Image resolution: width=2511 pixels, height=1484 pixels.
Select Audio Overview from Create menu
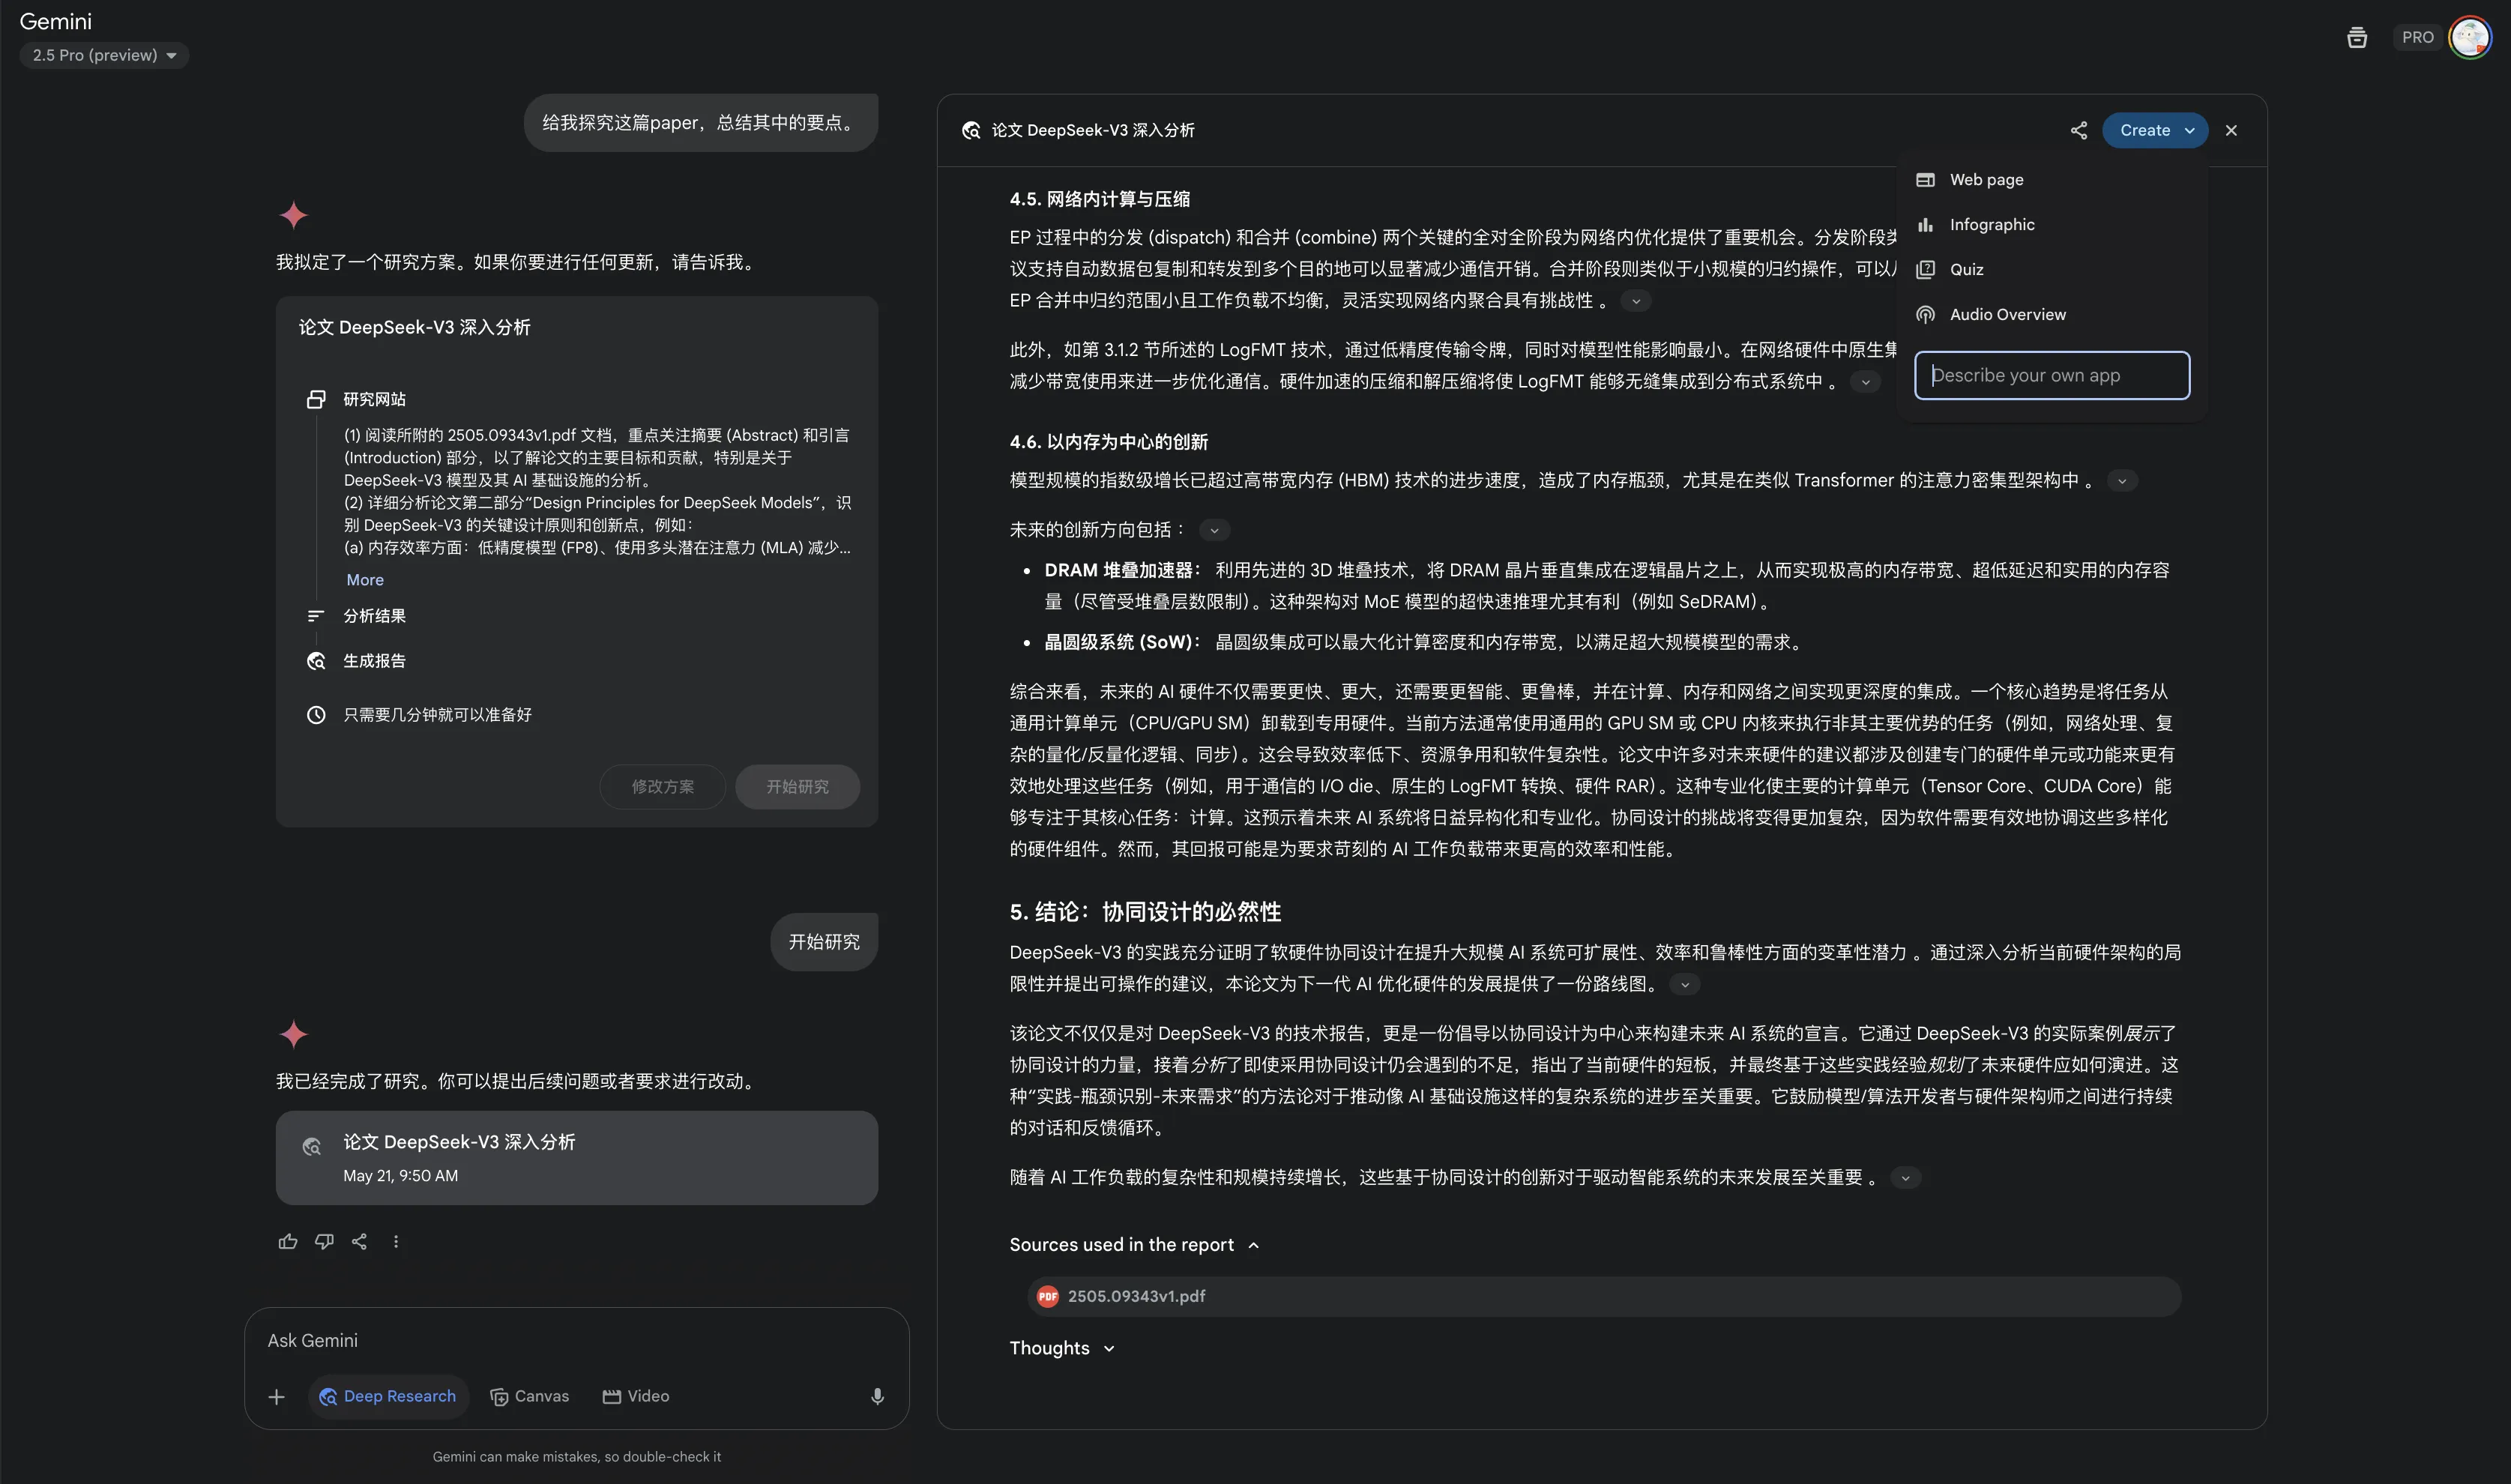(2051, 314)
